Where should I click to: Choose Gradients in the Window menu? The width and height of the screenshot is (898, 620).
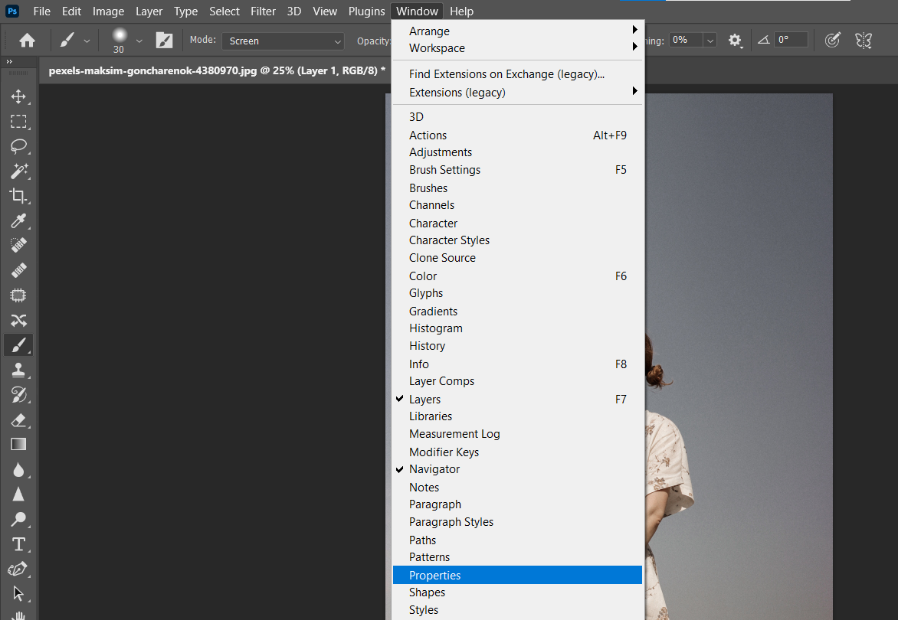[517, 311]
